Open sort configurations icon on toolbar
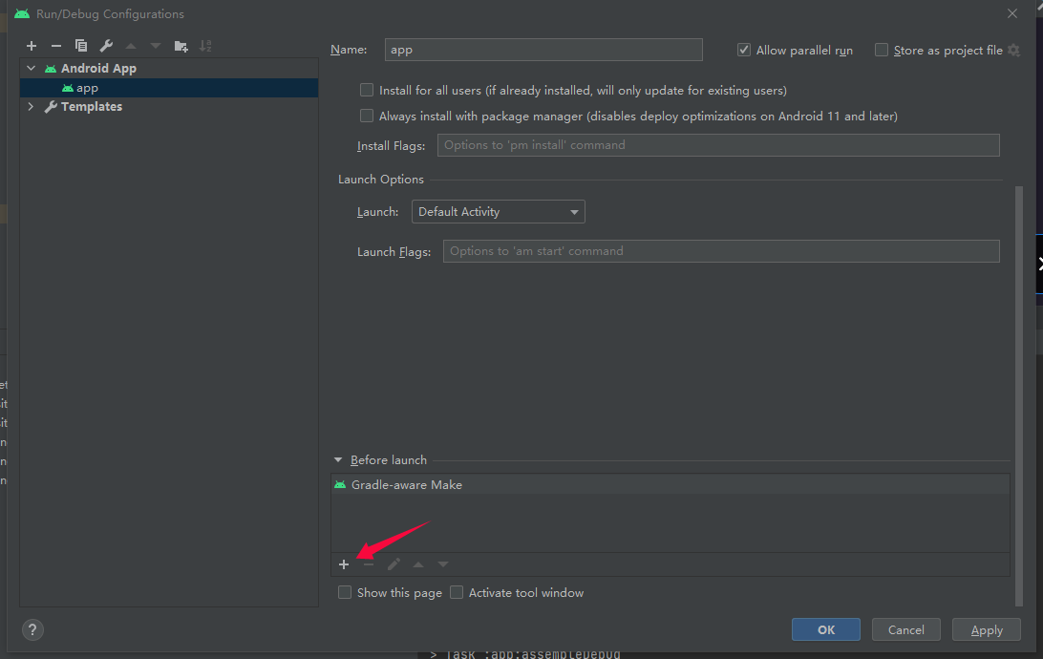This screenshot has width=1043, height=659. [x=205, y=45]
